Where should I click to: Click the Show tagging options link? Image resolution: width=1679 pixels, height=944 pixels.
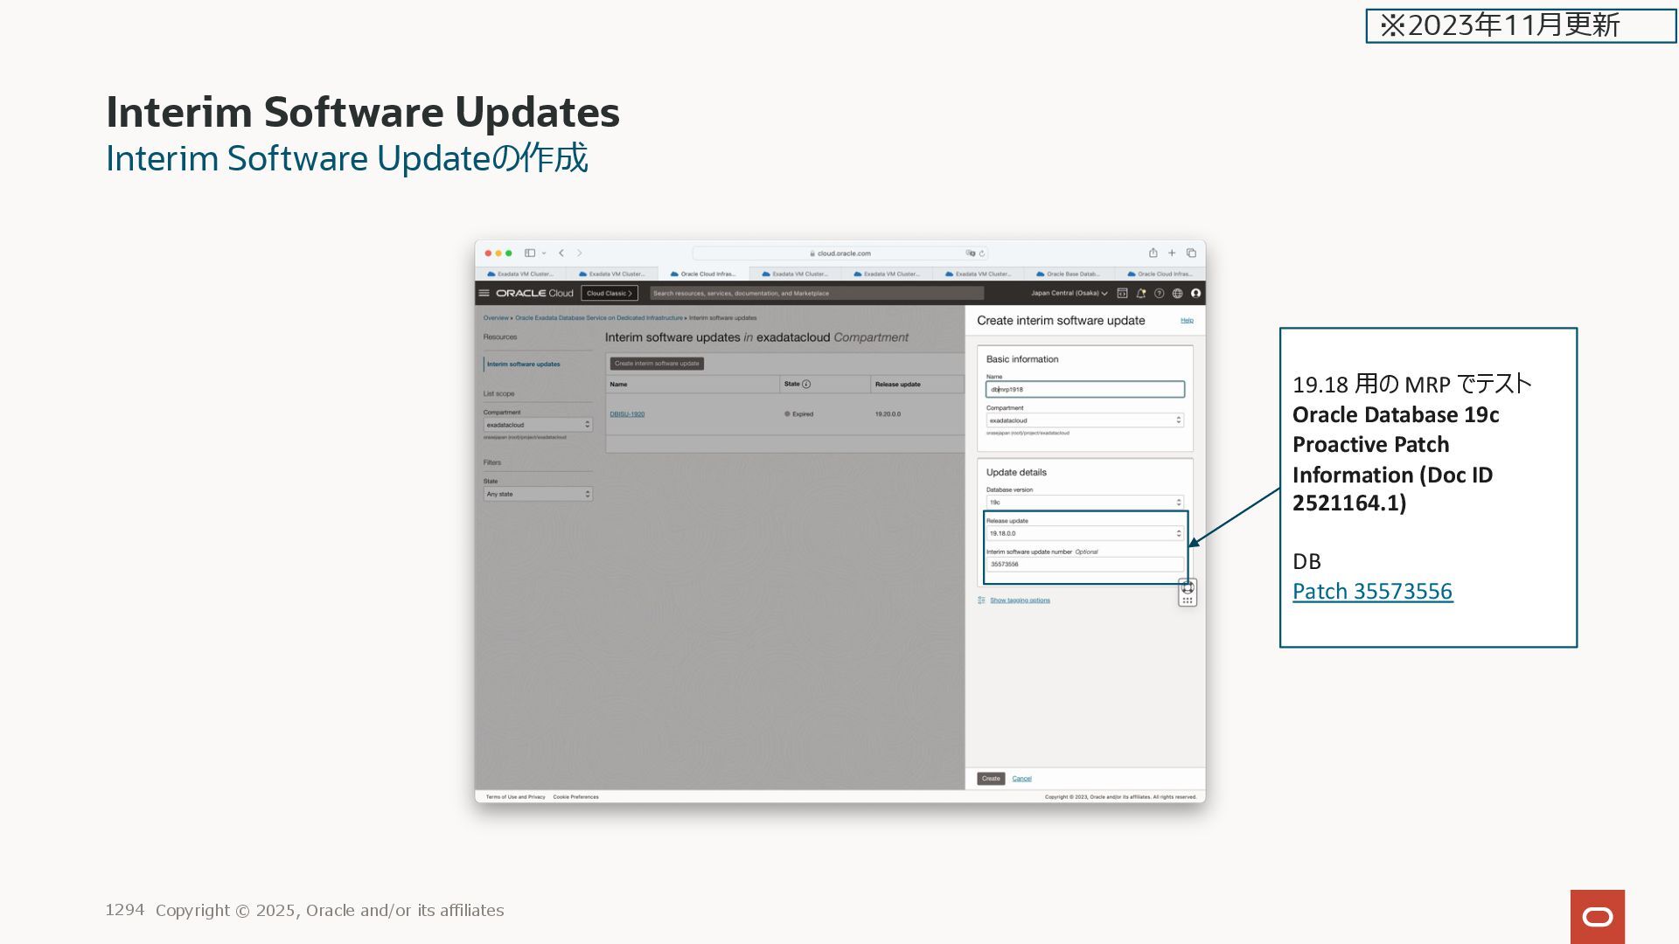1020,600
